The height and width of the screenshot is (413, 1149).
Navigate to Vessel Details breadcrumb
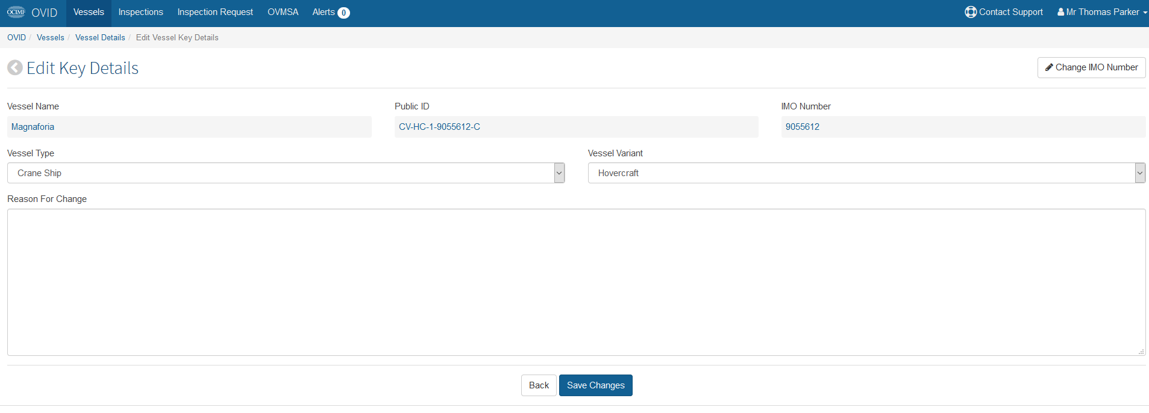point(100,37)
